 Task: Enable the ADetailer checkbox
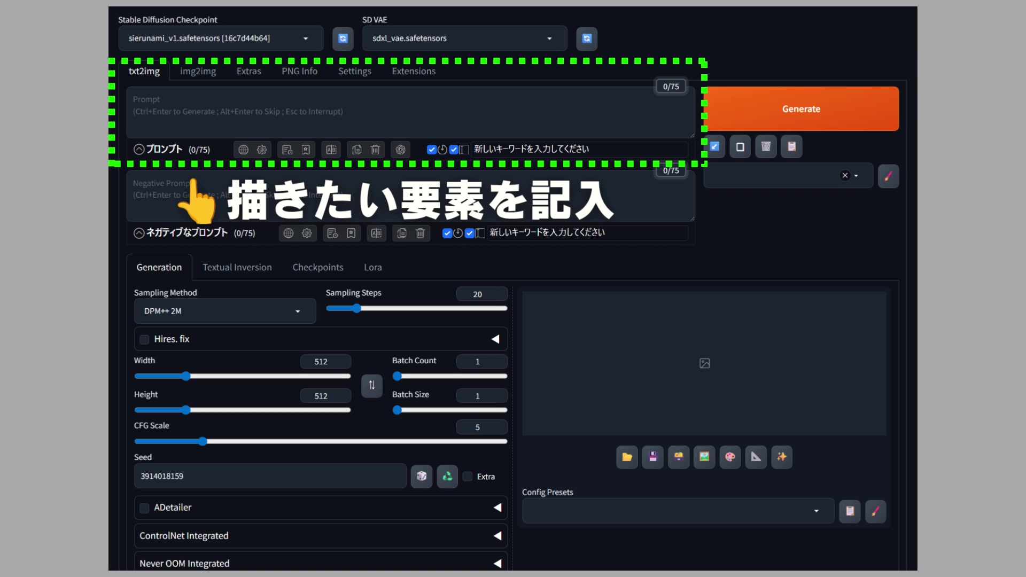(144, 508)
